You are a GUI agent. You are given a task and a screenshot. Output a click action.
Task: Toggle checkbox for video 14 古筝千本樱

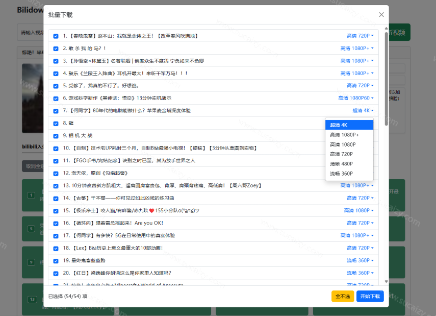pos(56,199)
